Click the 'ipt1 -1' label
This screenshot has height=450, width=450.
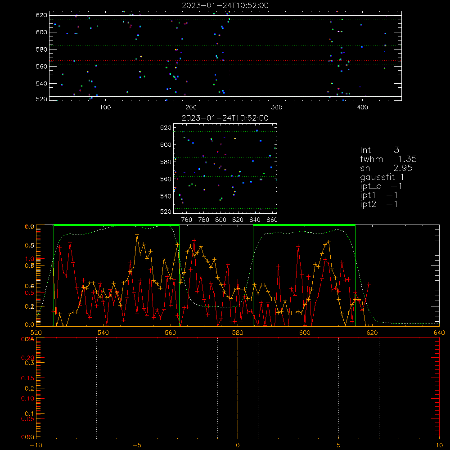point(379,195)
